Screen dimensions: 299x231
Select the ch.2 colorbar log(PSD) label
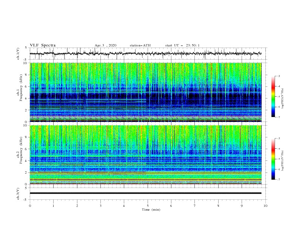282,160
